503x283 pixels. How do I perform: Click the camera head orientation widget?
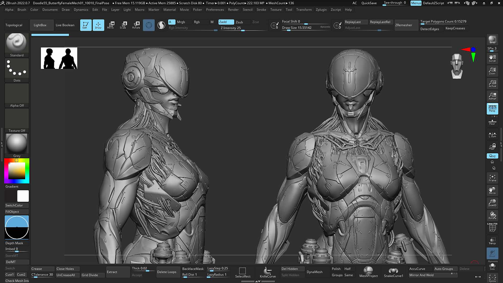point(457,66)
